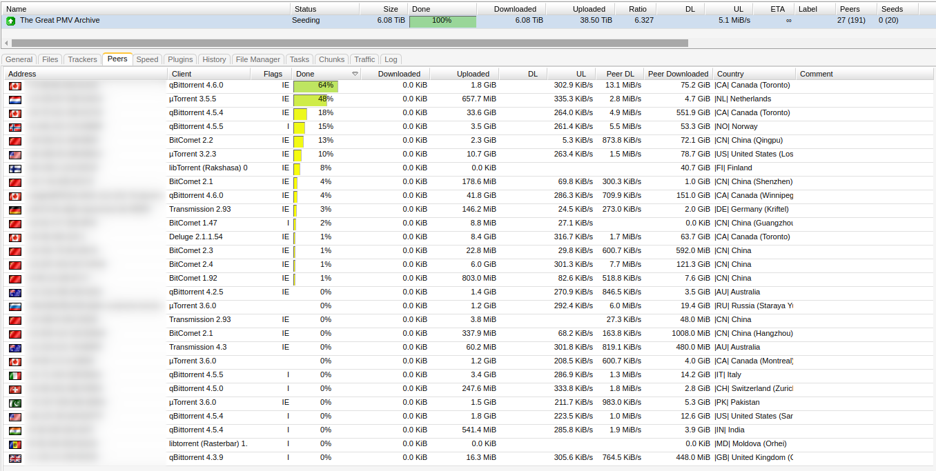The width and height of the screenshot is (936, 471).
Task: Click the horizontal scrollbar under torrent list
Action: pos(345,43)
